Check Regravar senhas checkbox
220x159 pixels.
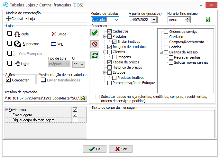point(171,57)
